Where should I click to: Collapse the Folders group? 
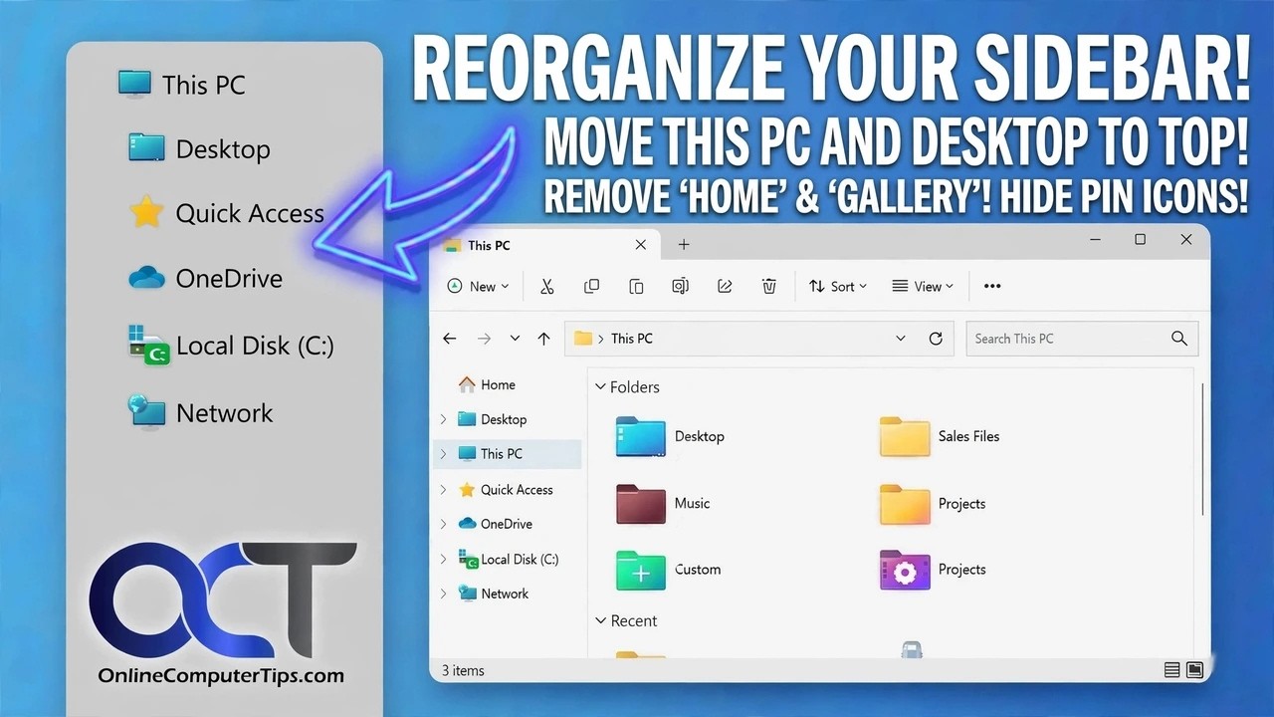(600, 387)
